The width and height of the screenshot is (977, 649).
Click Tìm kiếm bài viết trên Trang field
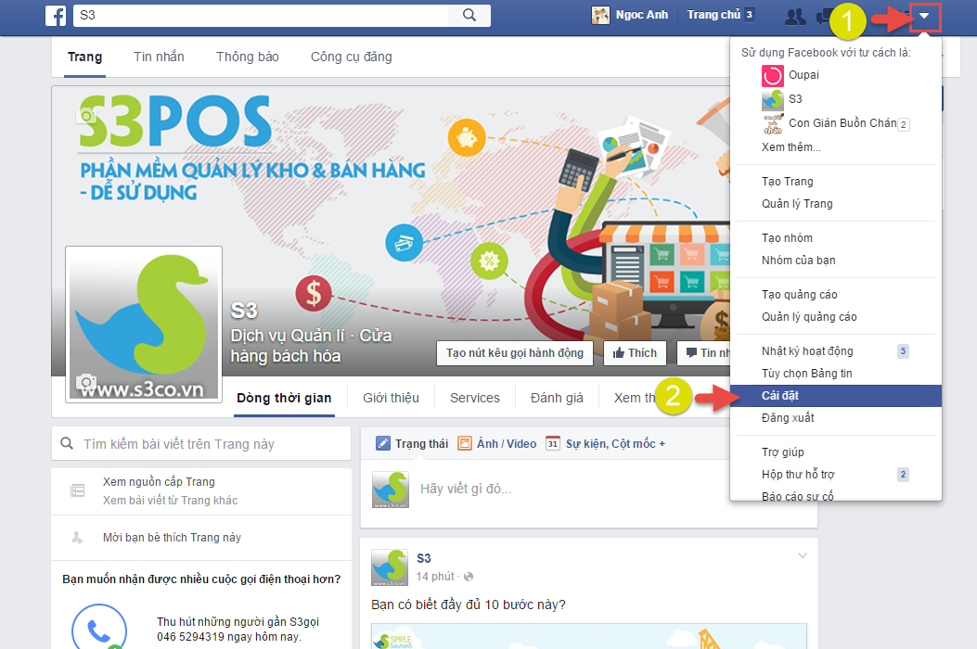point(201,444)
